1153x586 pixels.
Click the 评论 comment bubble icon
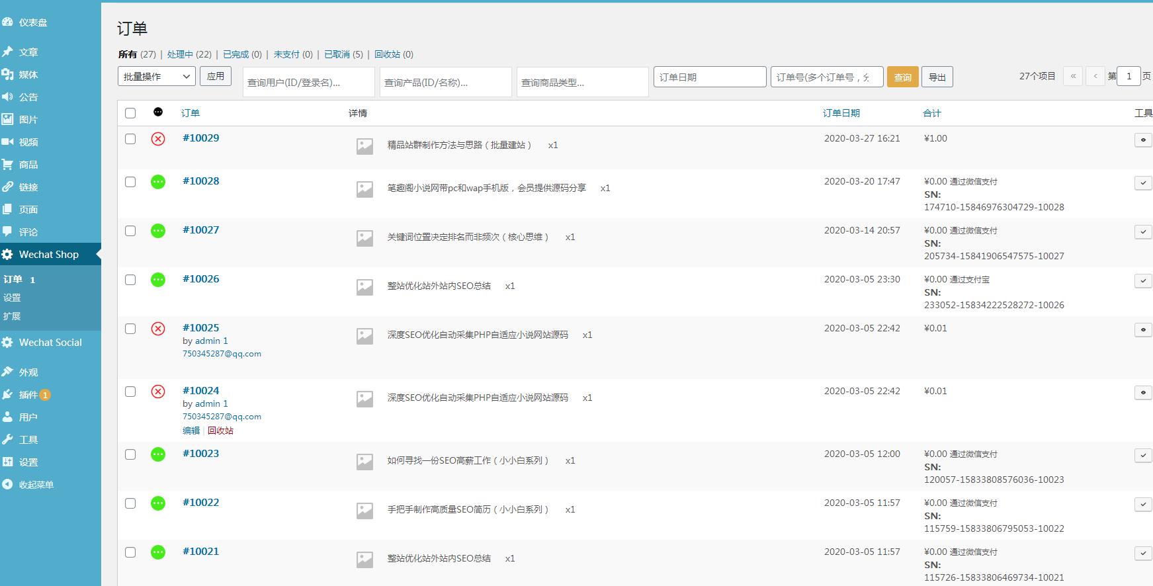coord(7,231)
